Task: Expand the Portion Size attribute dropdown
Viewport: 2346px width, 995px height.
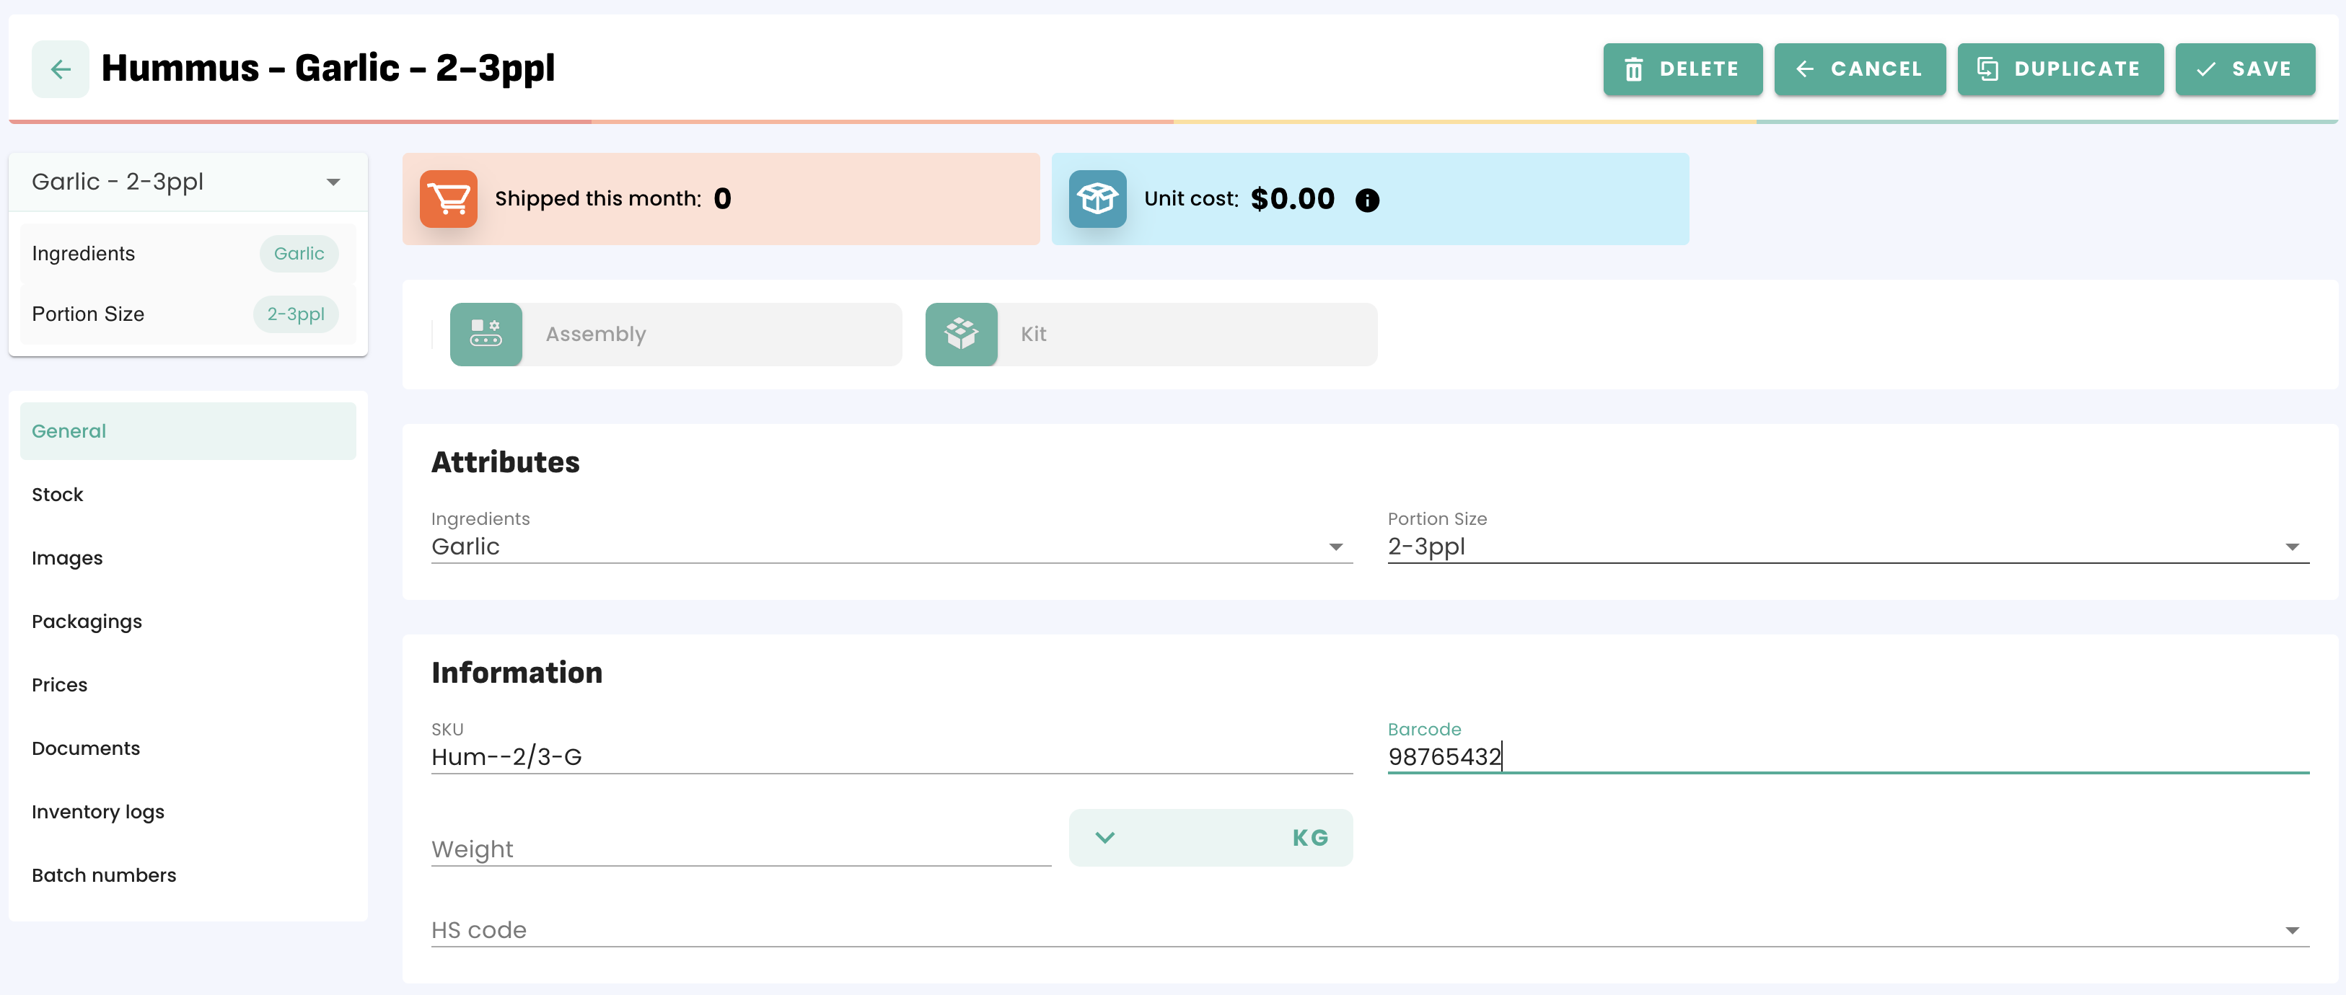Action: click(x=1847, y=547)
